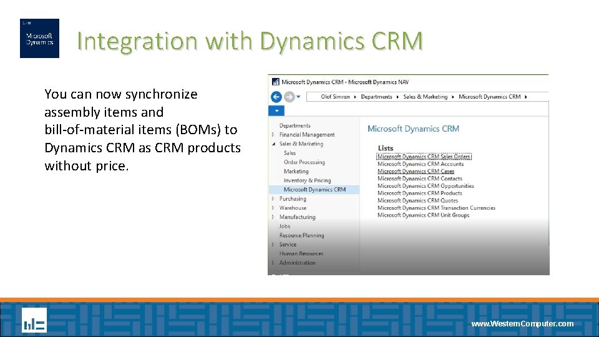
Task: Open Microsoft Dynamics CRM Sales Orders list
Action: [424, 157]
